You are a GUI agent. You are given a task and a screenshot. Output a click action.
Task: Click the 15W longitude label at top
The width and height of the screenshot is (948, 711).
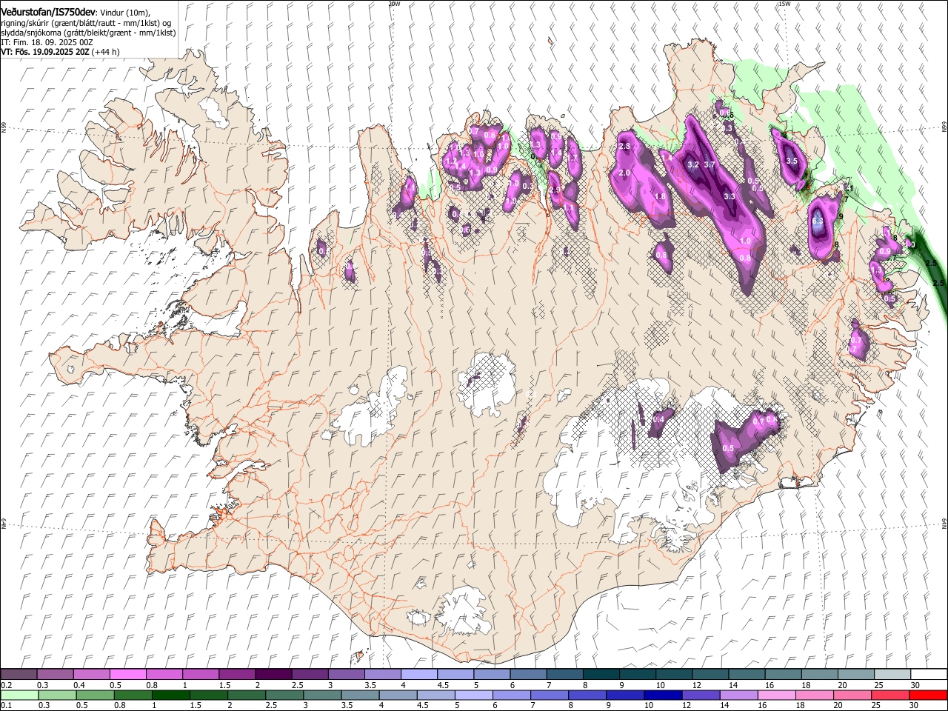click(x=784, y=4)
